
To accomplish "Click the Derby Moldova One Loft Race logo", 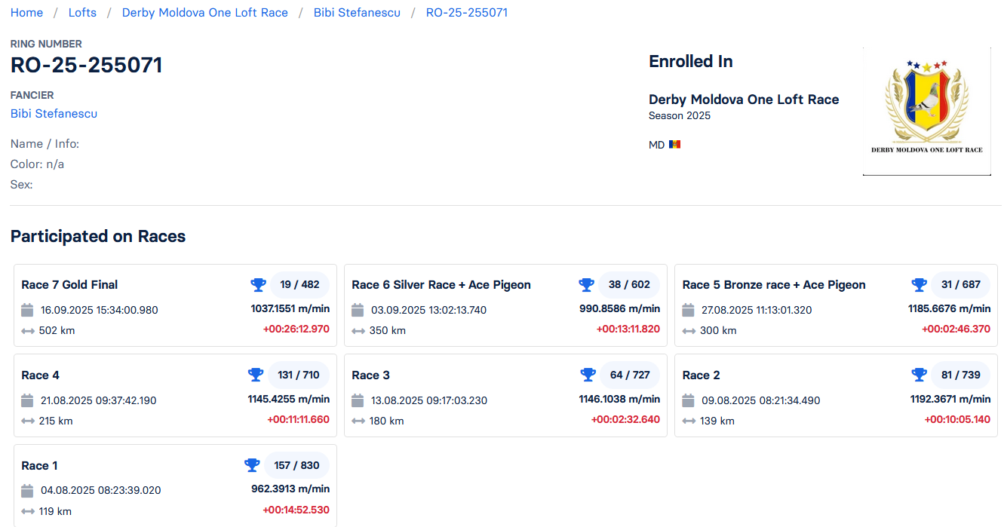I will point(926,111).
